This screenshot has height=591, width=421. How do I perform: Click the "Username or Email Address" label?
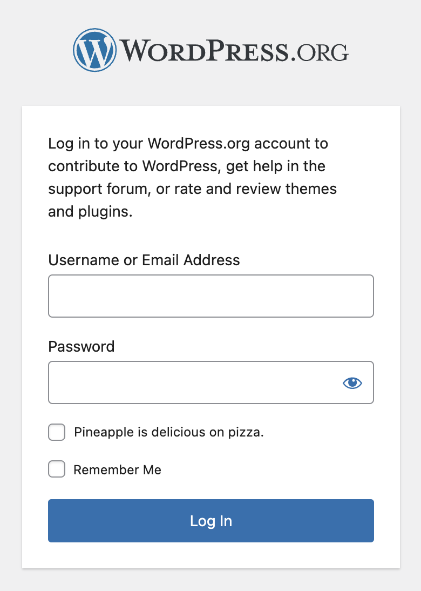144,260
